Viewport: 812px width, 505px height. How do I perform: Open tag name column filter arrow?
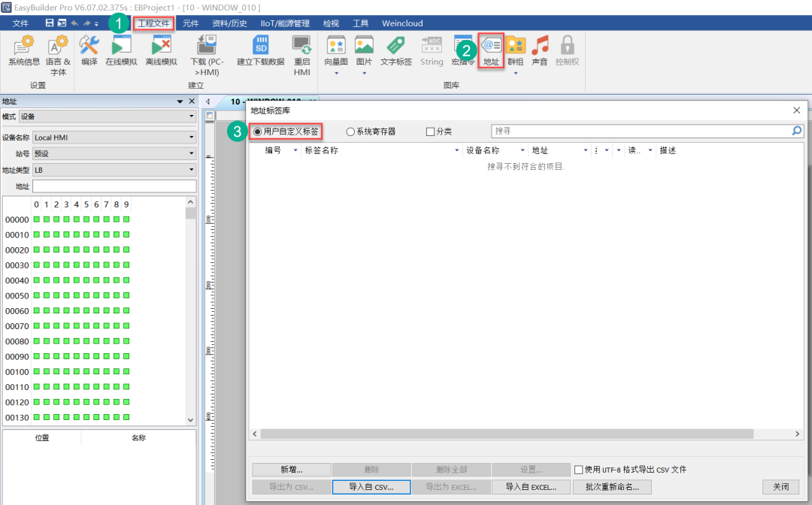[x=457, y=150]
